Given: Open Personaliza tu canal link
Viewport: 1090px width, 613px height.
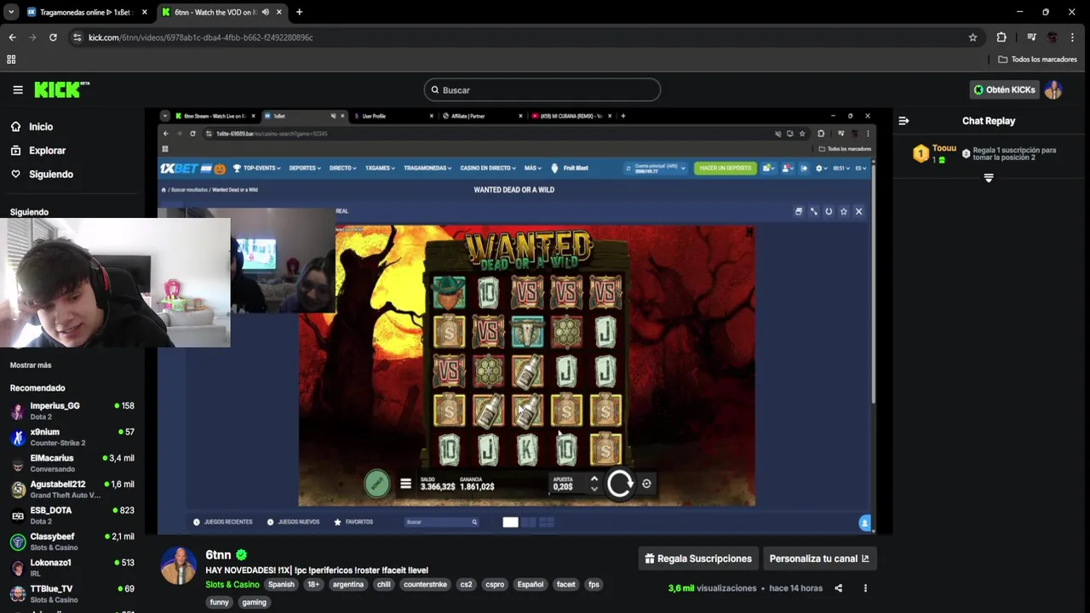Looking at the screenshot, I should [819, 559].
